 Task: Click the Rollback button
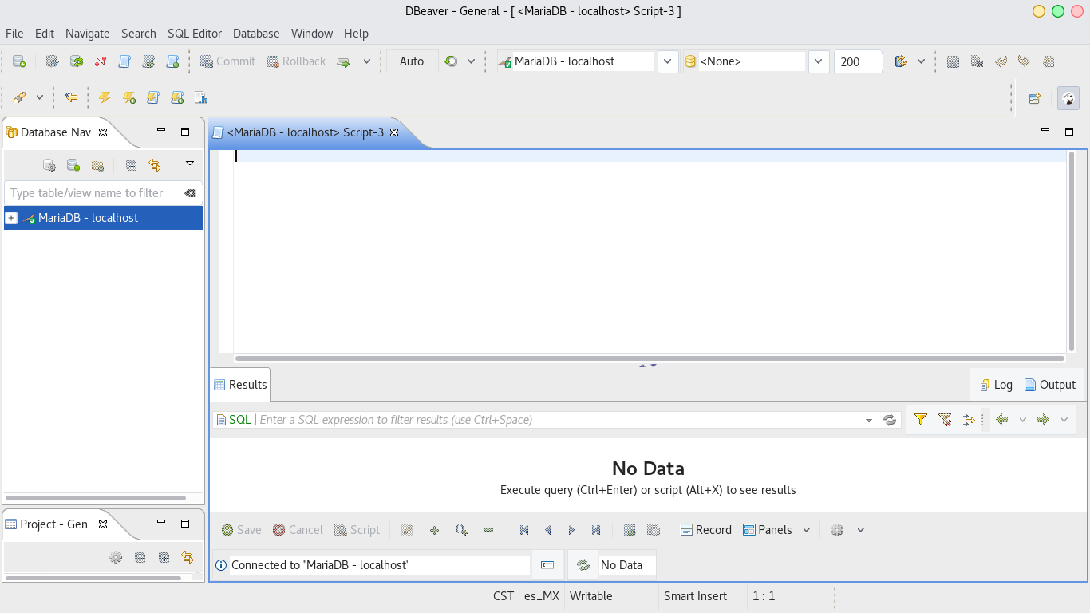tap(296, 61)
